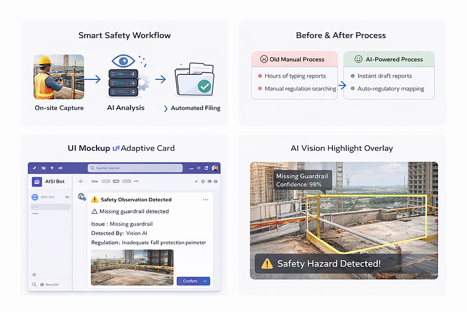Click the smiley icon on AI-Powered Process
Screen dimensions: 467x312
(x=358, y=59)
